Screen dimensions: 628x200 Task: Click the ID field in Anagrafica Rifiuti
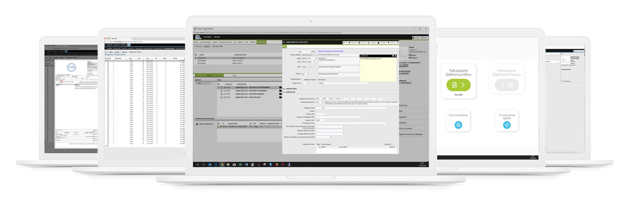click(x=309, y=52)
